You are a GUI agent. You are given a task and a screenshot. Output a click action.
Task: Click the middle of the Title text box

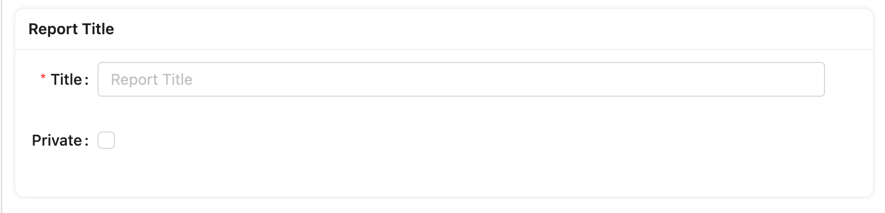point(461,79)
